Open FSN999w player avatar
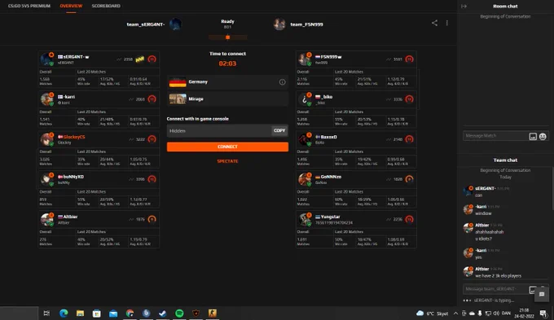This screenshot has width=554, height=320. (x=304, y=59)
